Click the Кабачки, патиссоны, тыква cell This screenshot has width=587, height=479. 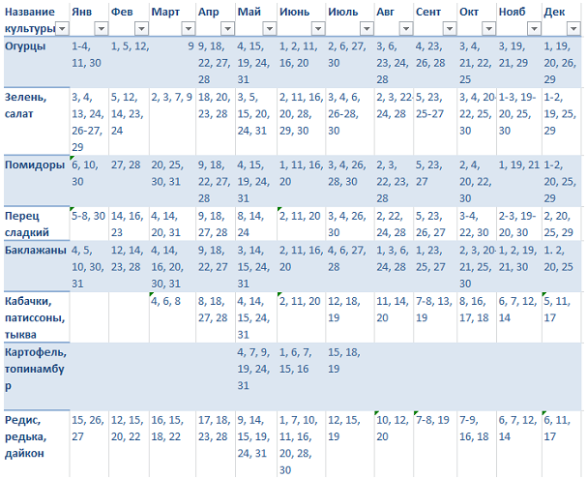pyautogui.click(x=35, y=315)
